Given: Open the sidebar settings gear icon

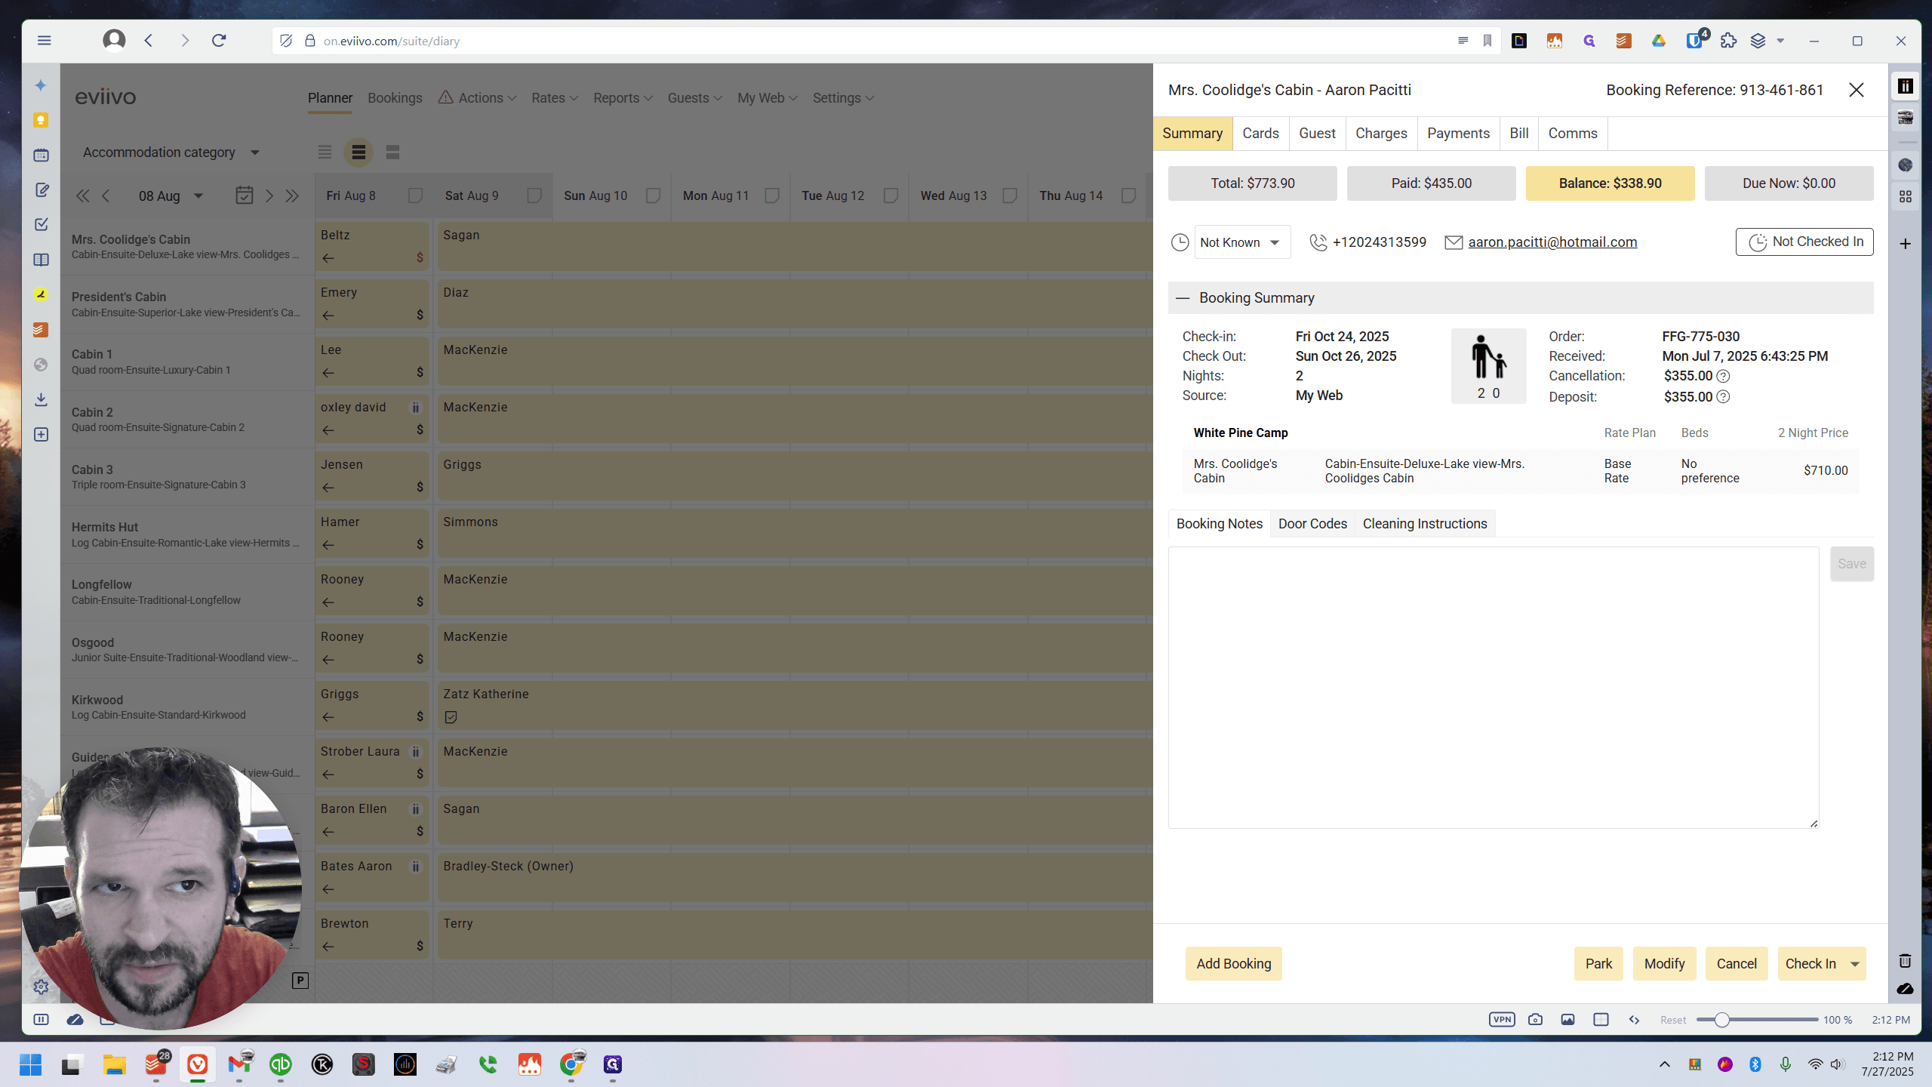Looking at the screenshot, I should click(41, 987).
